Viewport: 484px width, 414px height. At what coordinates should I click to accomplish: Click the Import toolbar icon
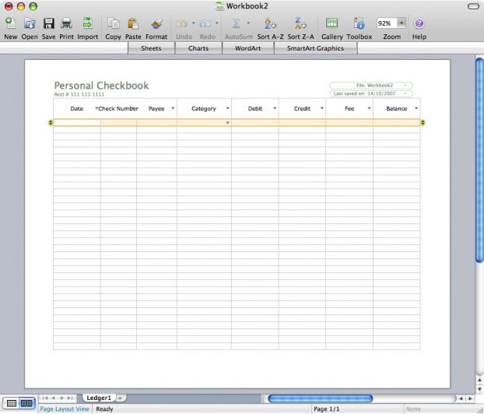pos(87,24)
